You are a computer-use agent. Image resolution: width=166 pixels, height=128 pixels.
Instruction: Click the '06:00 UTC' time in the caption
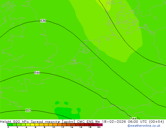coord(137,122)
